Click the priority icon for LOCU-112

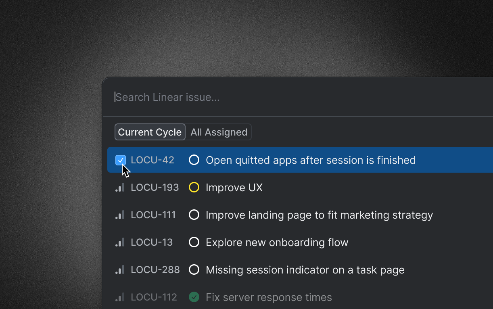coord(120,297)
